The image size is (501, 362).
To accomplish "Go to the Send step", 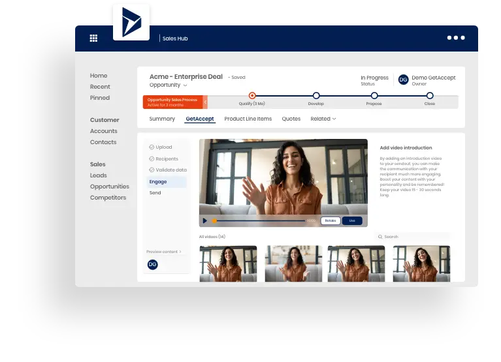I will click(x=155, y=192).
